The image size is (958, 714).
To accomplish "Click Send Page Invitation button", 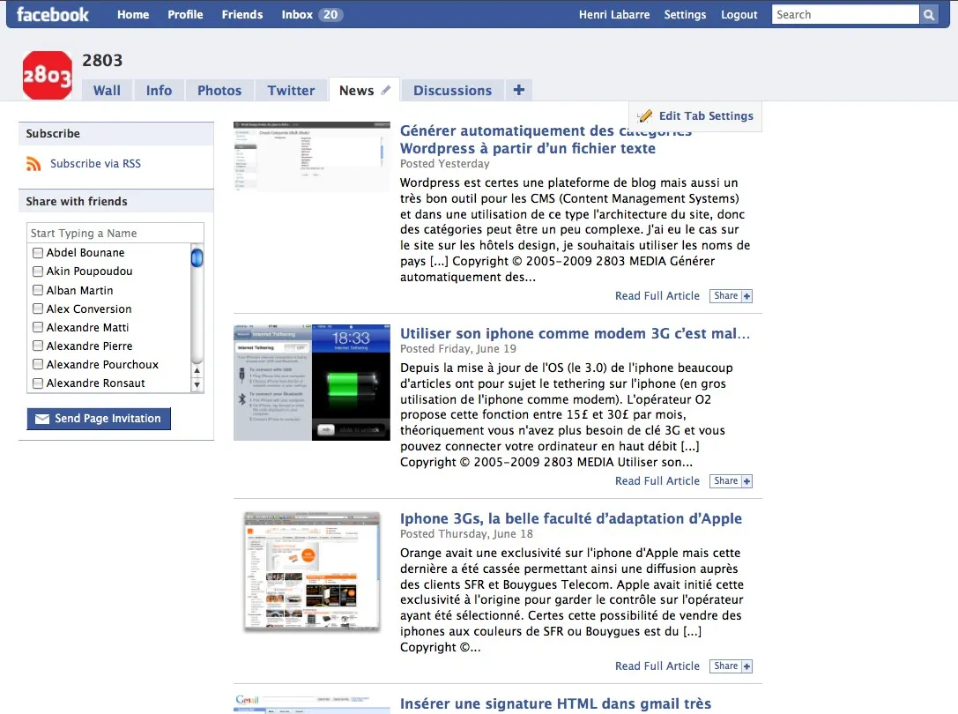I will [x=99, y=419].
